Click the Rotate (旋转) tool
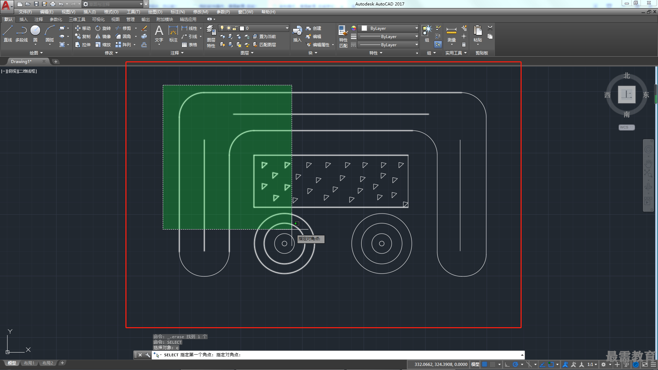Image resolution: width=658 pixels, height=370 pixels. tap(103, 28)
